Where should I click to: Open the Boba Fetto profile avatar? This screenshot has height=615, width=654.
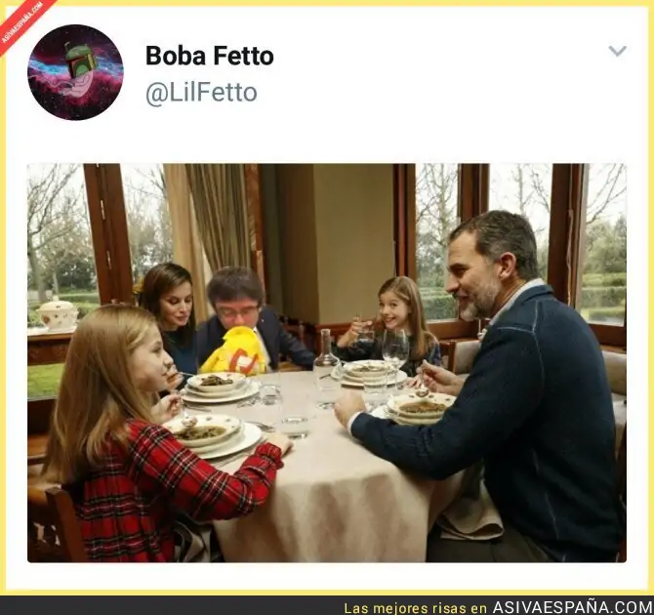75,72
